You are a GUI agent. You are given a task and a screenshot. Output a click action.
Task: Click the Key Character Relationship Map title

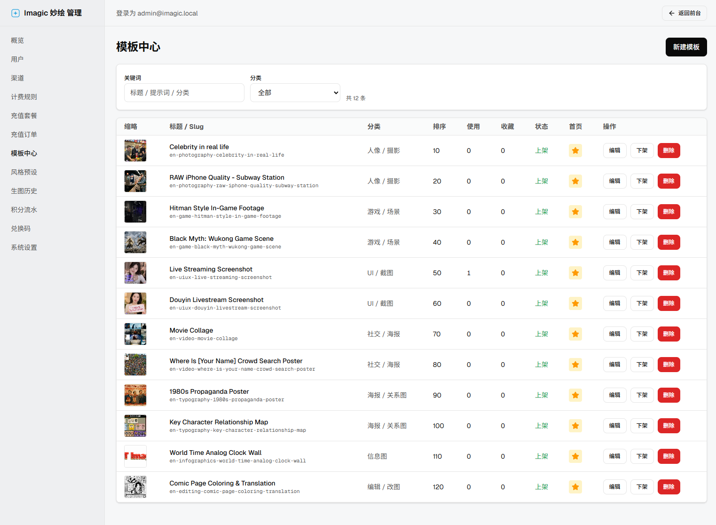[219, 422]
